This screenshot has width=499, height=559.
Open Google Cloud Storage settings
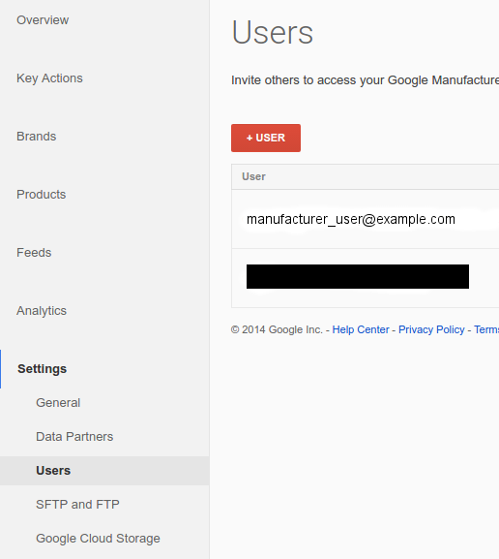(x=98, y=539)
